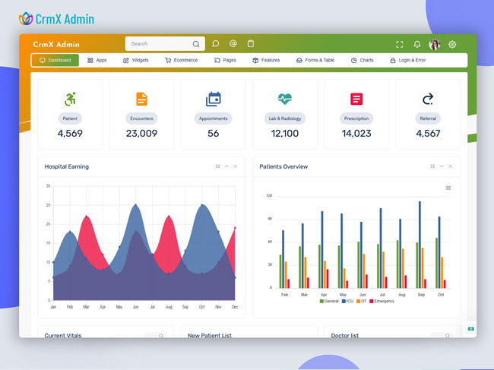The image size is (494, 370).
Task: Open the notifications bell
Action: click(x=417, y=44)
